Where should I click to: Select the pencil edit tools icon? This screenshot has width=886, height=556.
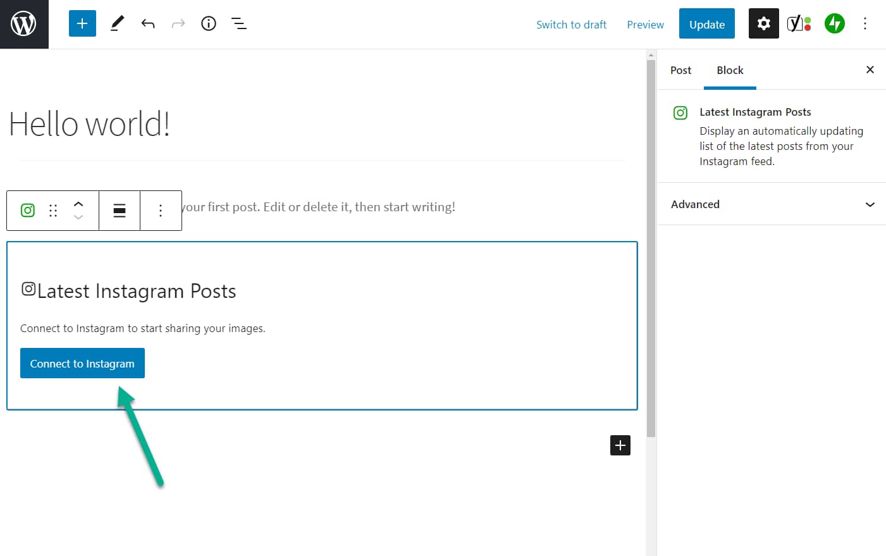pos(117,24)
